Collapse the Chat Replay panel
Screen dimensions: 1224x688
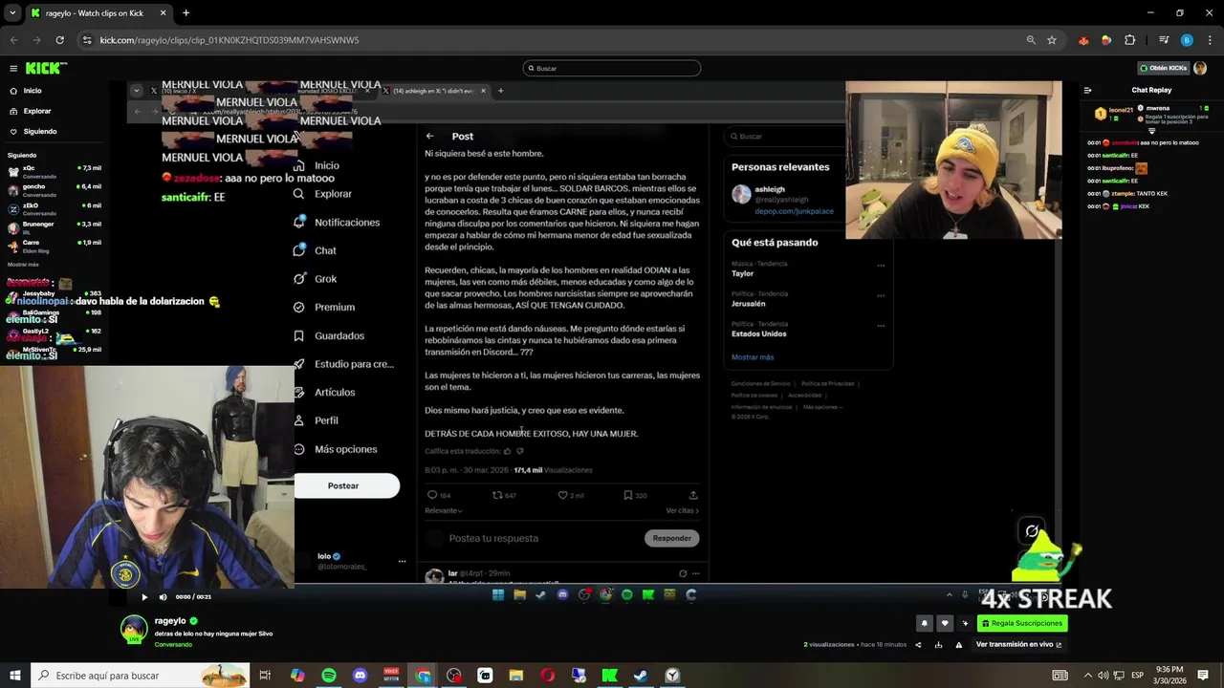click(1087, 90)
